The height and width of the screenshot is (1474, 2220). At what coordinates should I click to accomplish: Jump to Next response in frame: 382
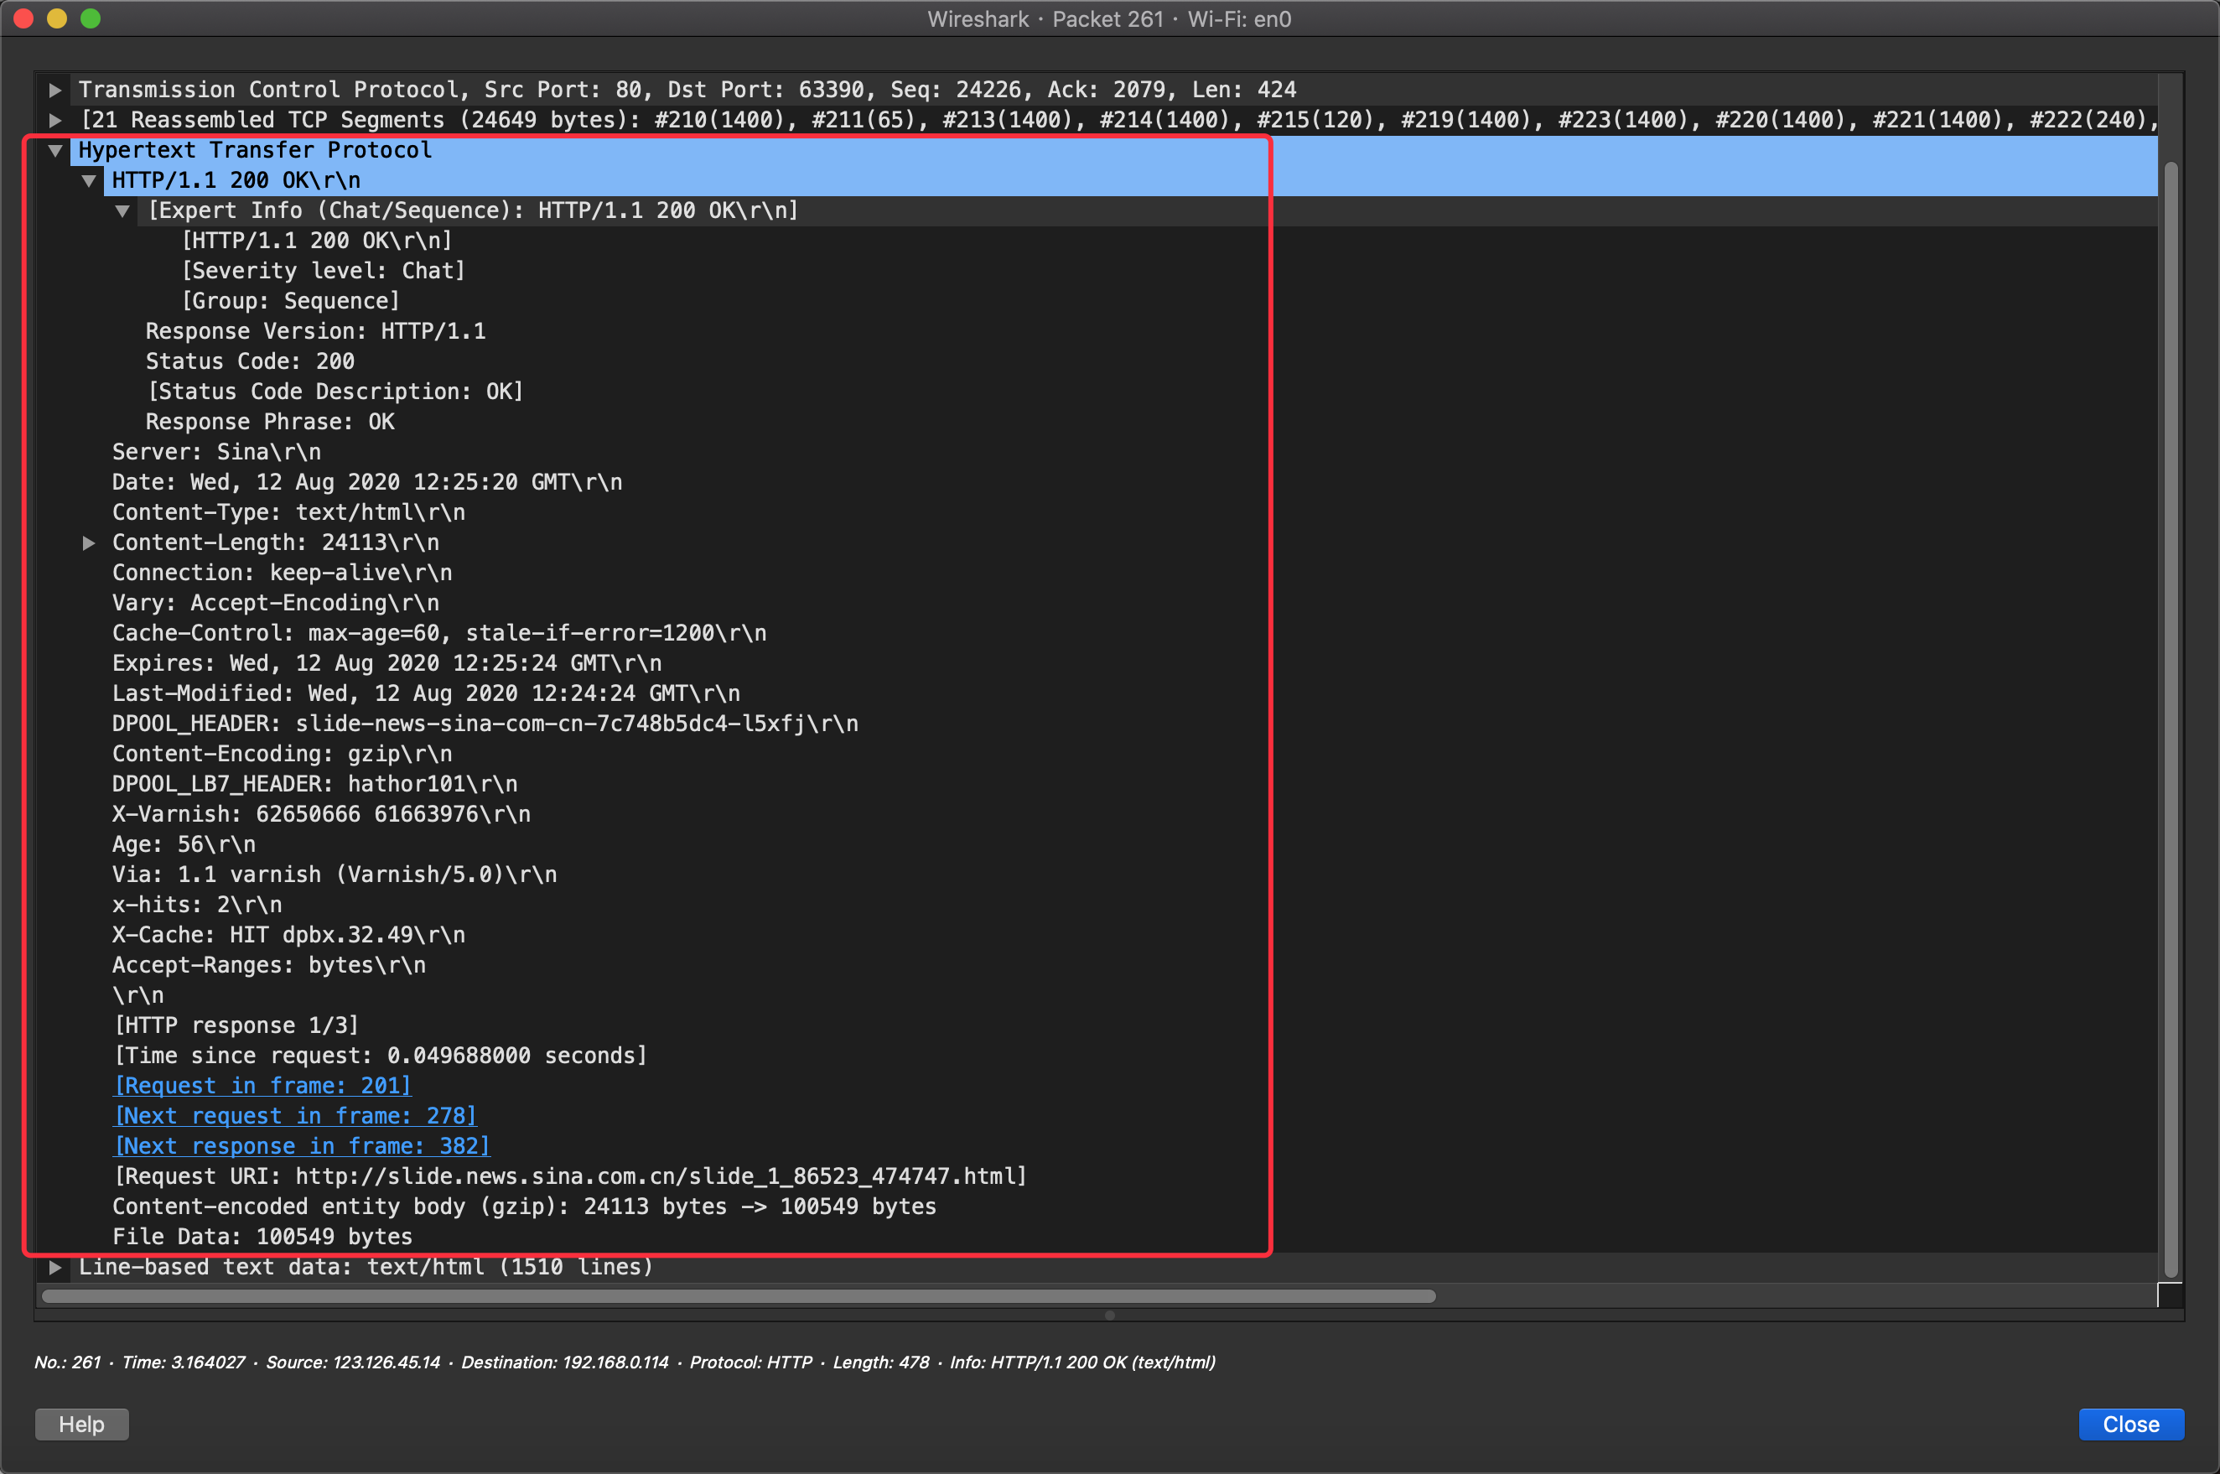[x=302, y=1146]
